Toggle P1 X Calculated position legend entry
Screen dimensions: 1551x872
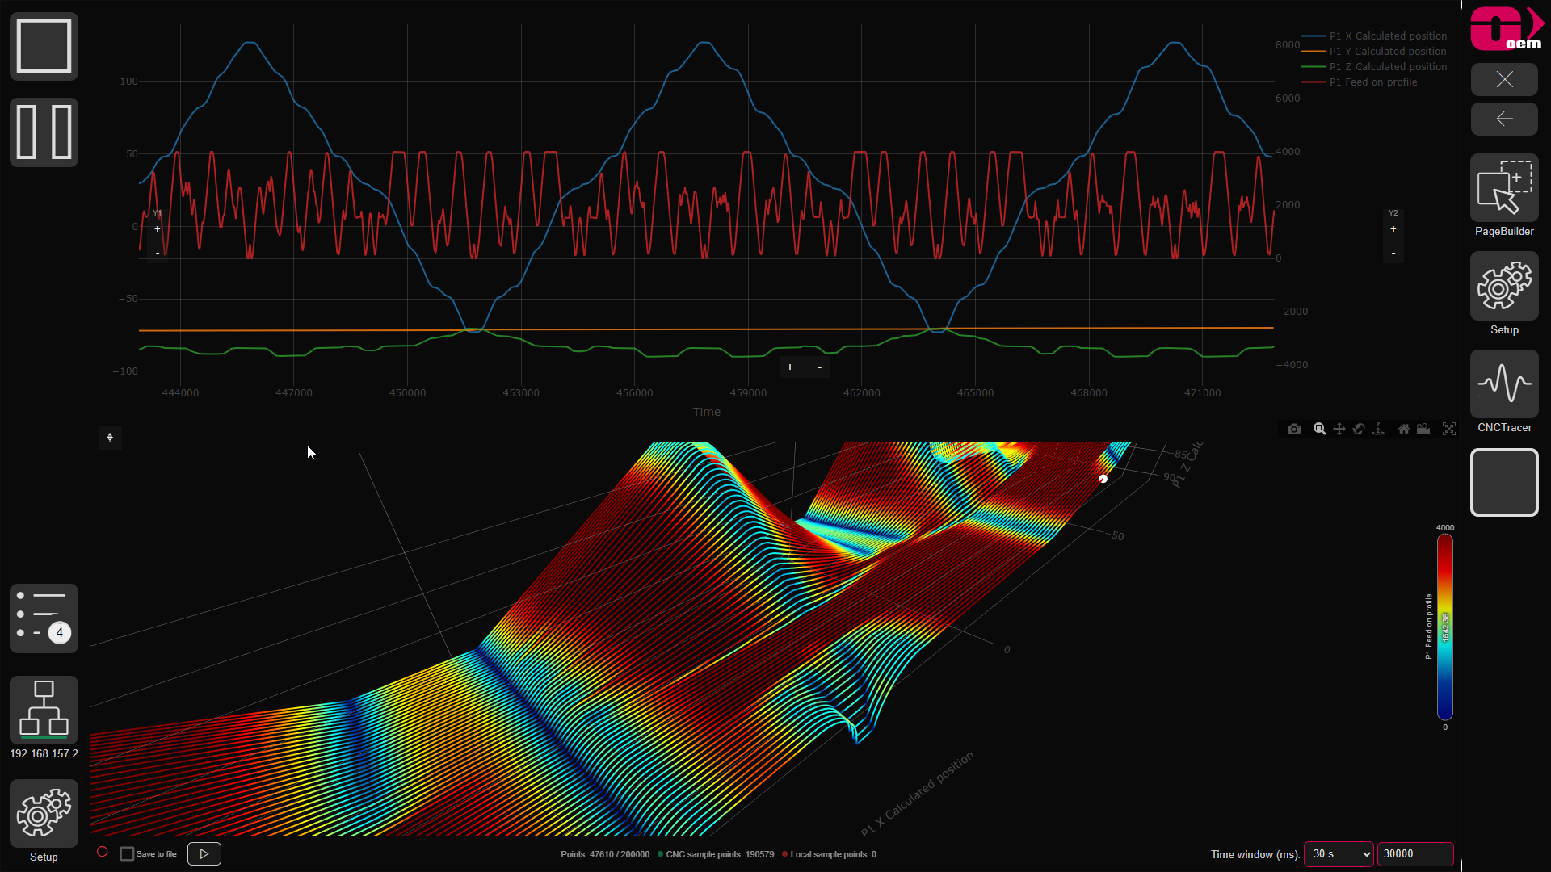click(x=1375, y=36)
